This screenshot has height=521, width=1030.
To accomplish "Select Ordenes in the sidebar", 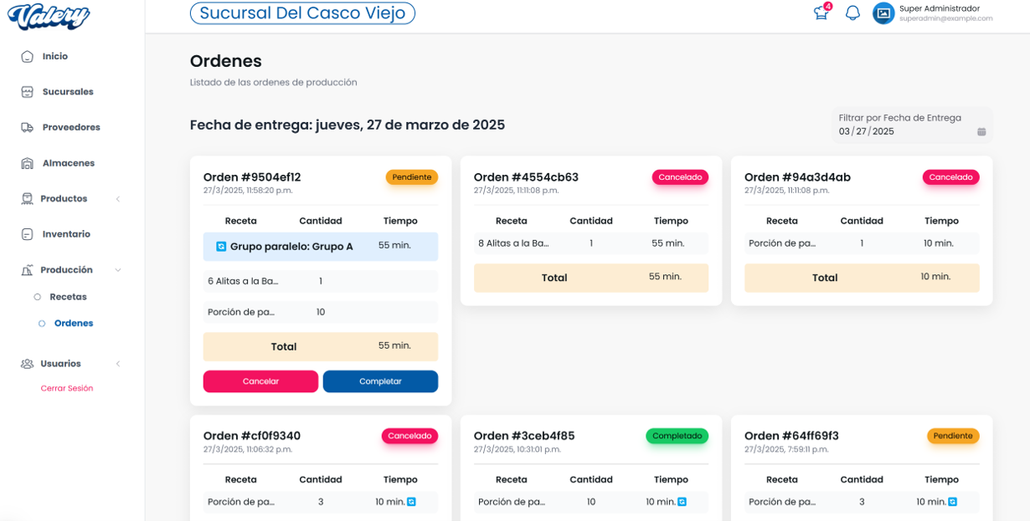I will point(74,324).
